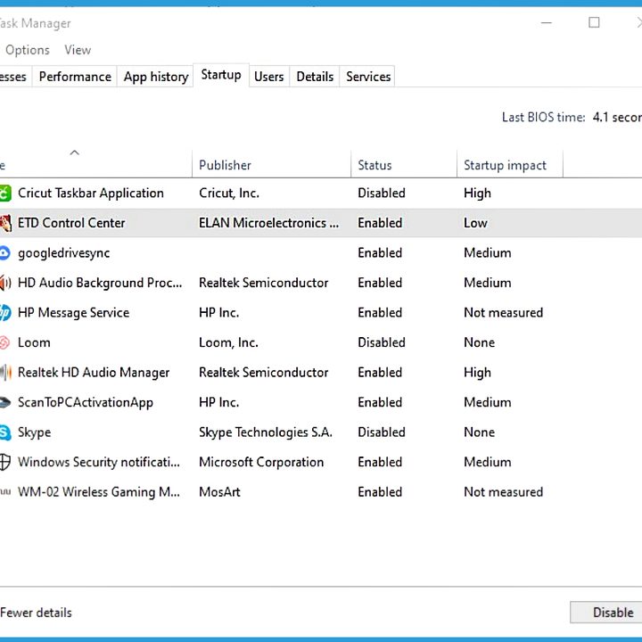The image size is (642, 642).
Task: Sort by Startup impact column header
Action: 510,165
